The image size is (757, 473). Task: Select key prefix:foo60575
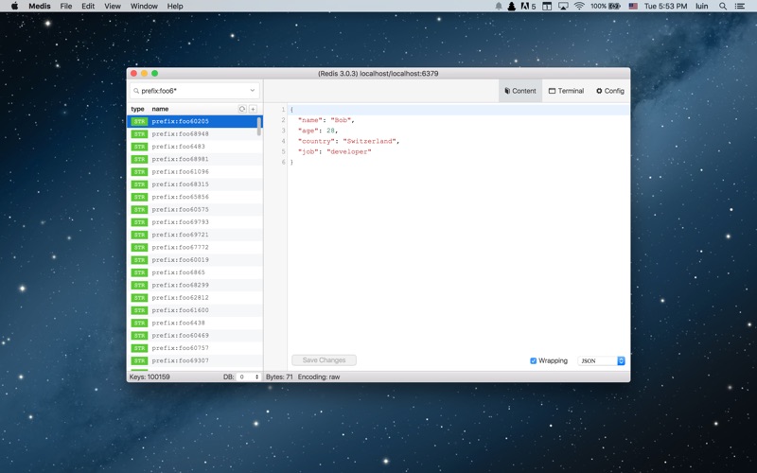[195, 209]
